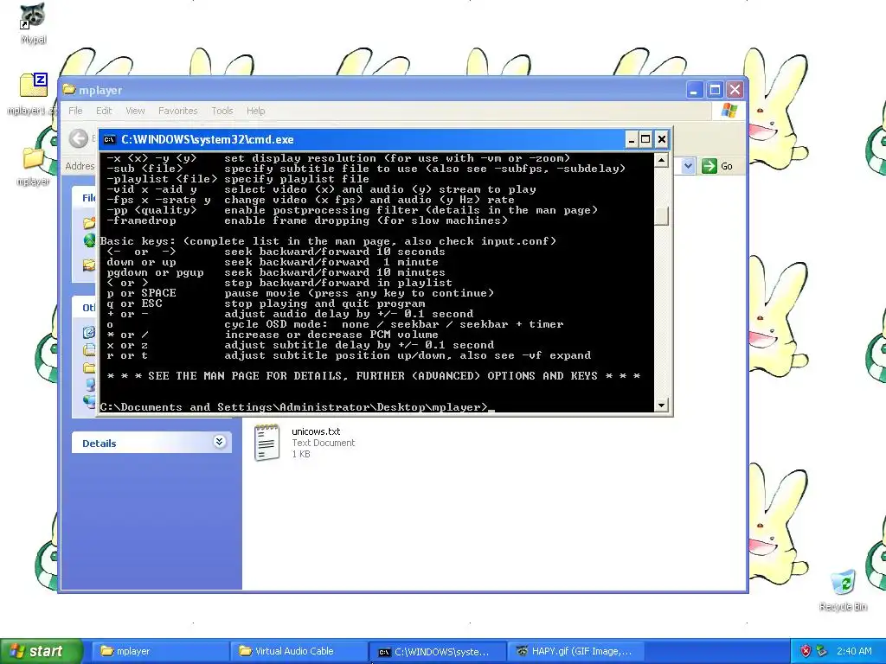Expand the Details panel chevron

220,442
